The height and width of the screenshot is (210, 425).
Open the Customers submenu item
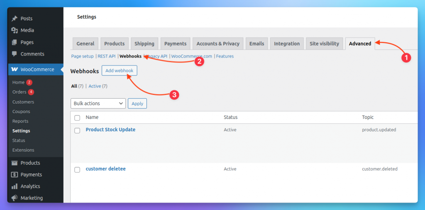[x=23, y=102]
